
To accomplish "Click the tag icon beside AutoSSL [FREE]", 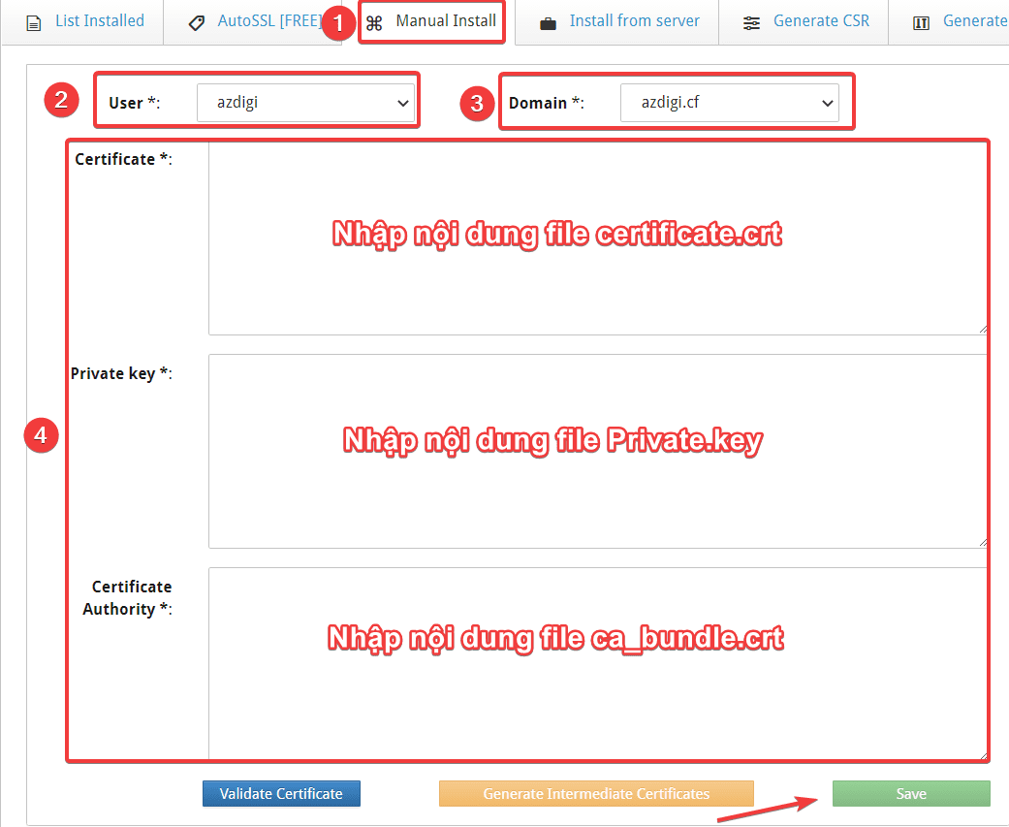I will 197,20.
